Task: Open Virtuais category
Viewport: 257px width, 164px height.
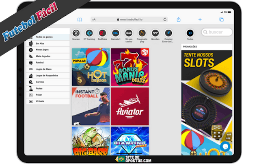Action: click(x=48, y=101)
